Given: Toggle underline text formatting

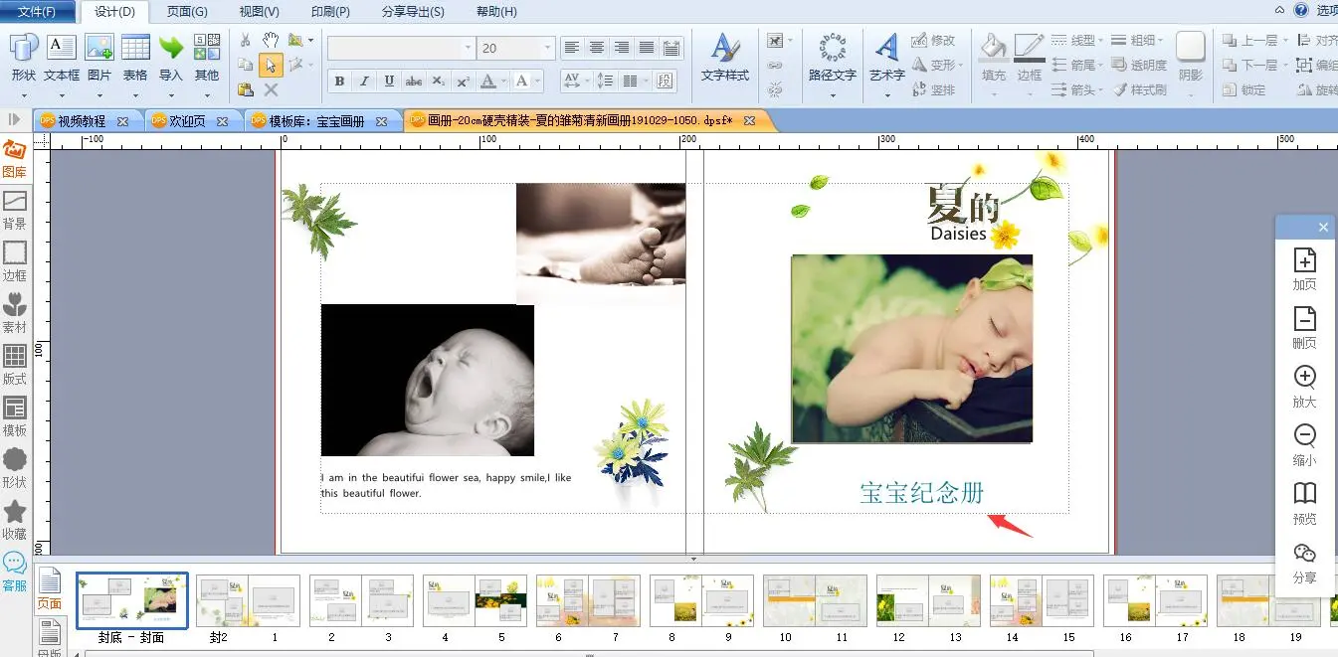Looking at the screenshot, I should (389, 82).
